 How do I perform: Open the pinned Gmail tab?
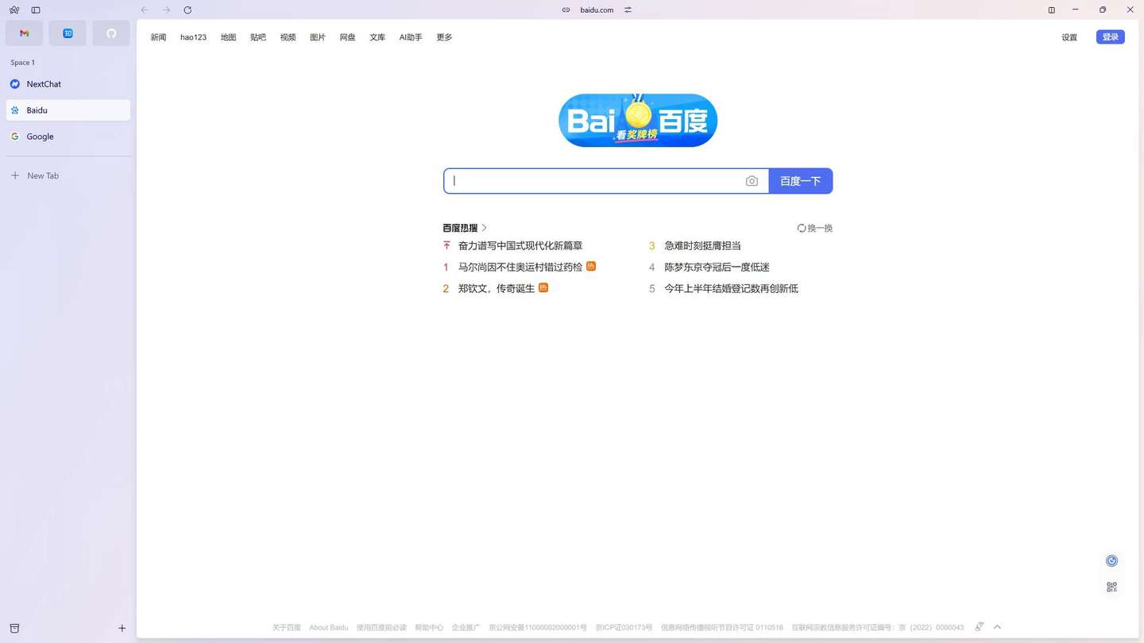click(25, 33)
